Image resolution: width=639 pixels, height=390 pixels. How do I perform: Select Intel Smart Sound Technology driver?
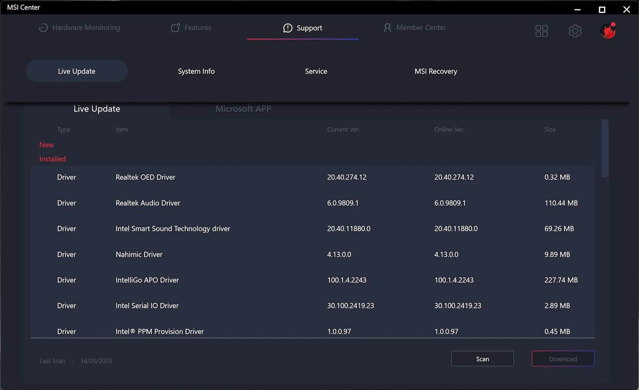point(313,229)
